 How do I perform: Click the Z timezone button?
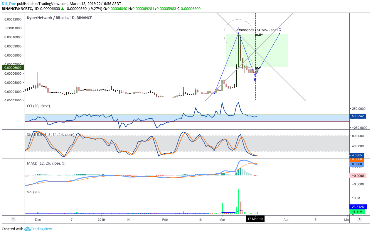(13, 219)
